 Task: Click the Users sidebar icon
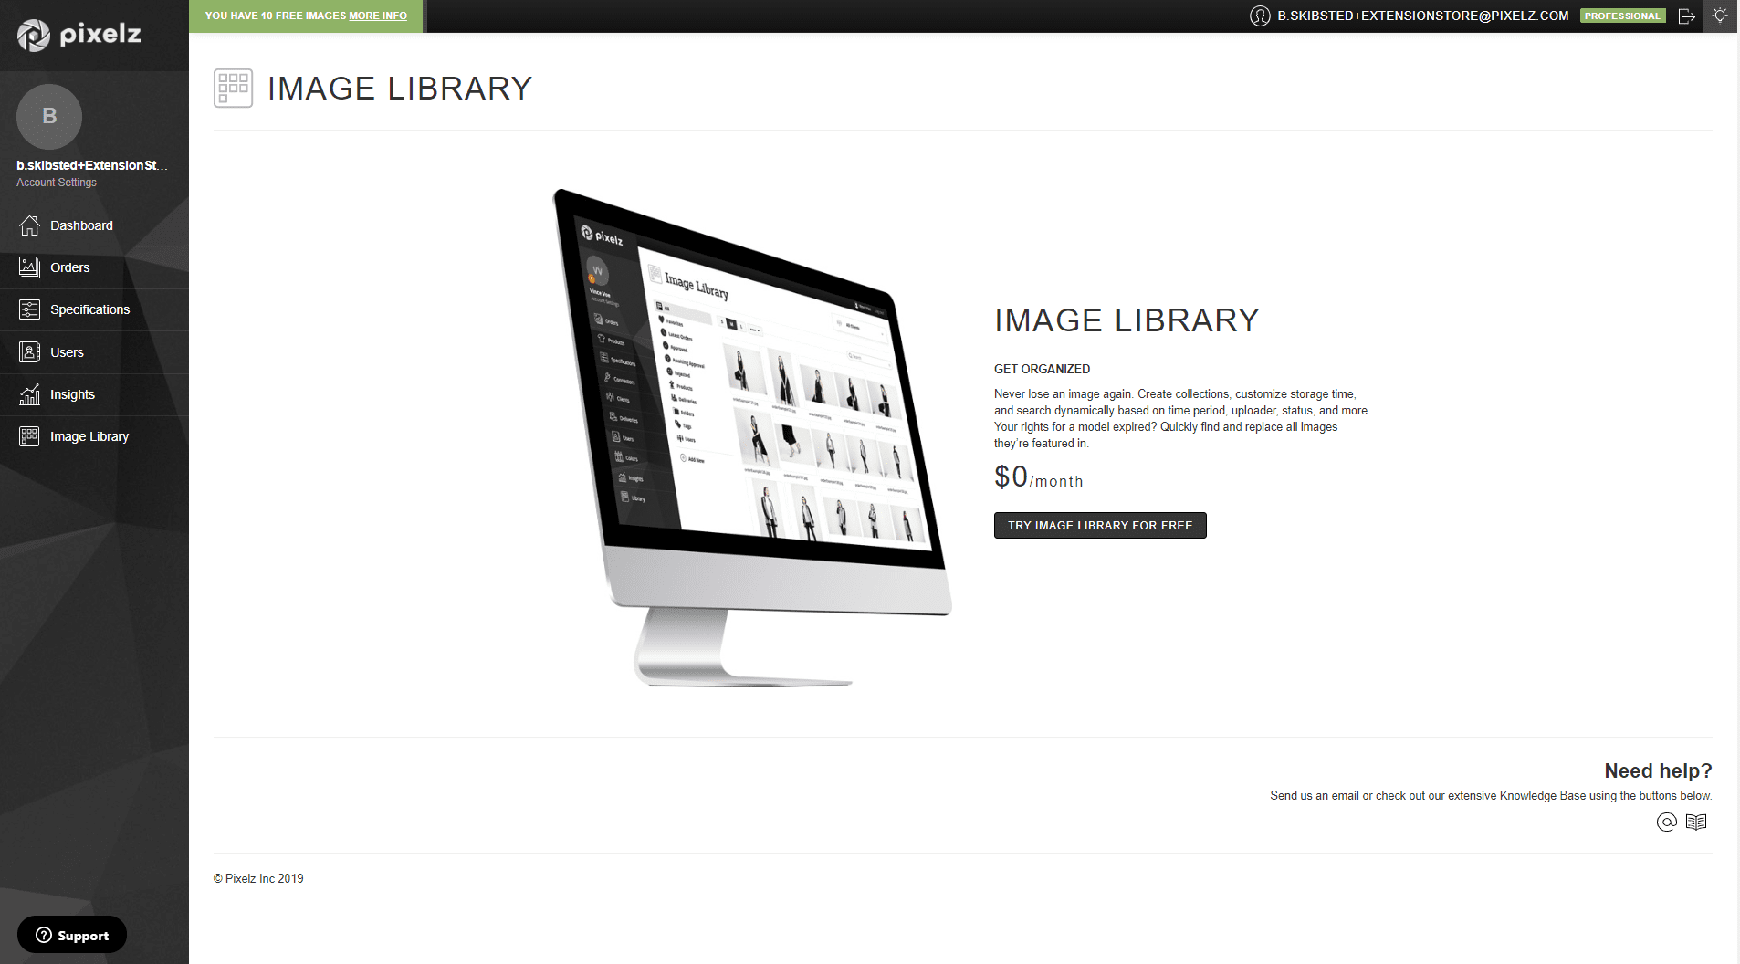29,352
